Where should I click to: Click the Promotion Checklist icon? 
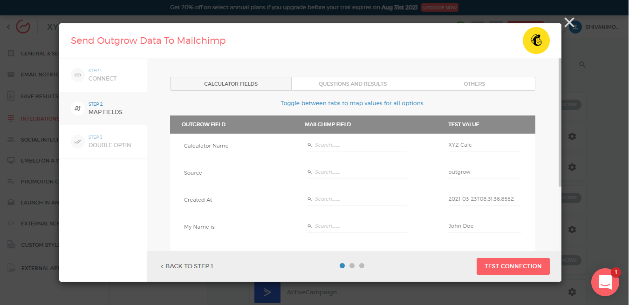tap(11, 182)
